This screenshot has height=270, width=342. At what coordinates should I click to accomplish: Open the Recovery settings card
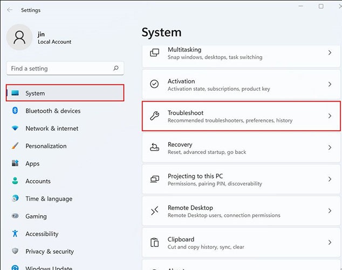241,147
